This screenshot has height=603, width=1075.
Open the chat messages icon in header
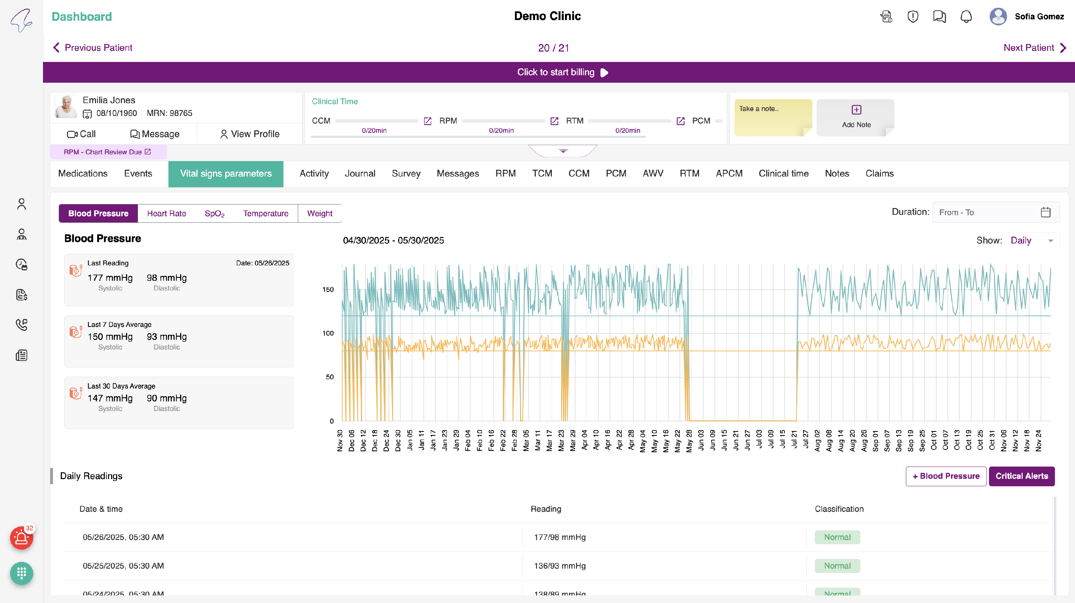point(940,17)
